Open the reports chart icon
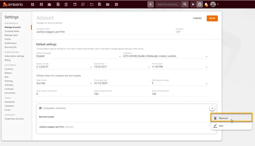The width and height of the screenshot is (255, 146). click(x=116, y=4)
